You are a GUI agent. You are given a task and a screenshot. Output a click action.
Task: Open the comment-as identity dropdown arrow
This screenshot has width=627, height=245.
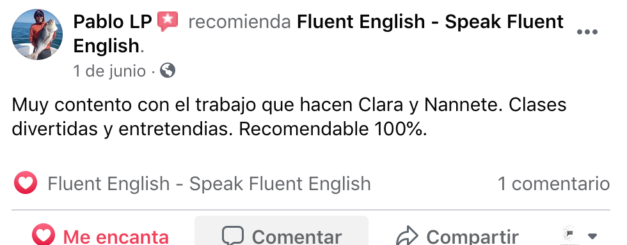pyautogui.click(x=593, y=236)
